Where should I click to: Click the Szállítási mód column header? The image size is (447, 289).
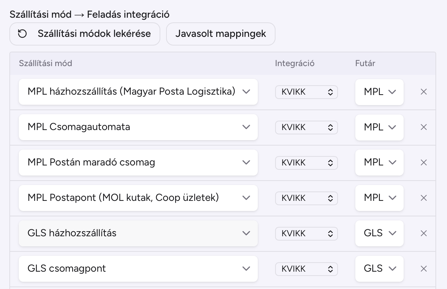click(45, 63)
